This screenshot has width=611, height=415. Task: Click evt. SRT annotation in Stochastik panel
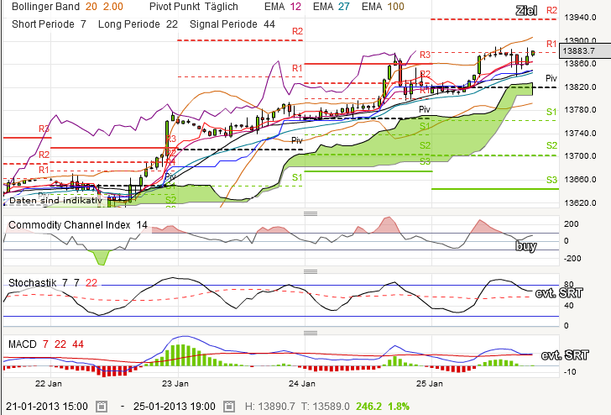[x=559, y=293]
